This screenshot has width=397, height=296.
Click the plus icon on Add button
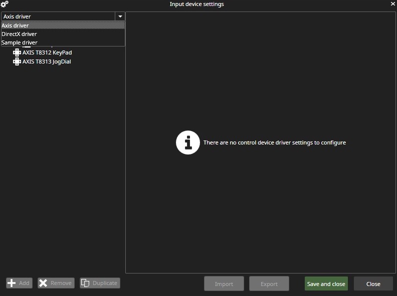12,283
